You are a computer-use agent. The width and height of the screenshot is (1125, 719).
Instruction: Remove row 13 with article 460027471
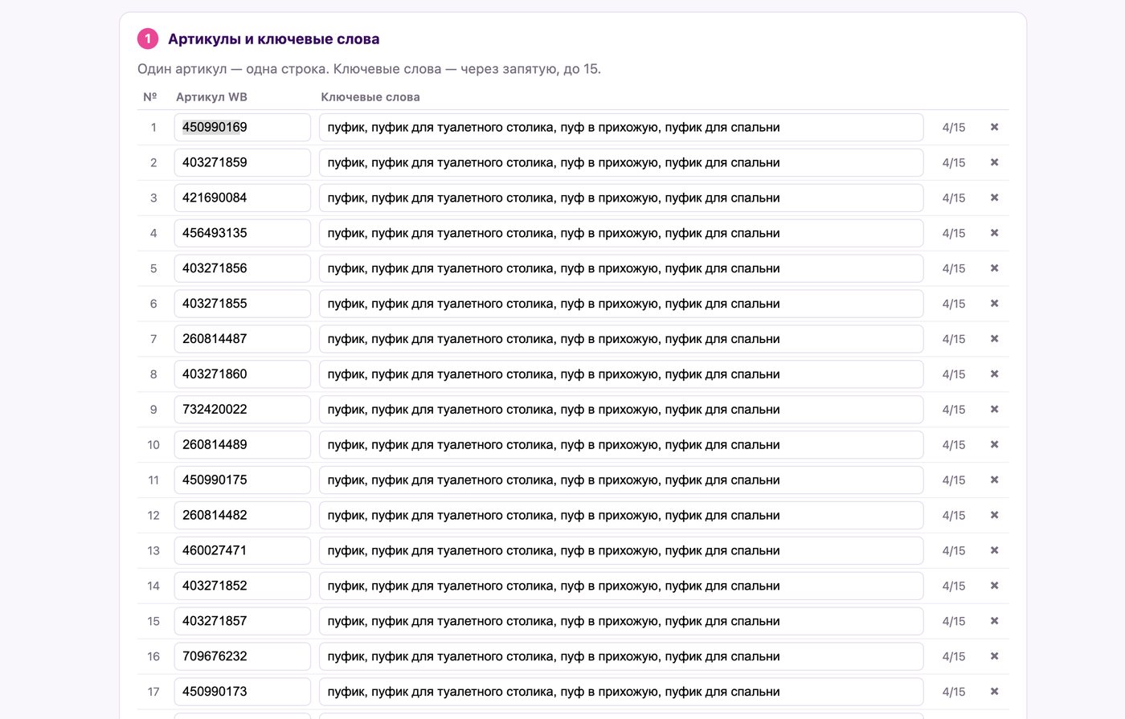tap(994, 551)
